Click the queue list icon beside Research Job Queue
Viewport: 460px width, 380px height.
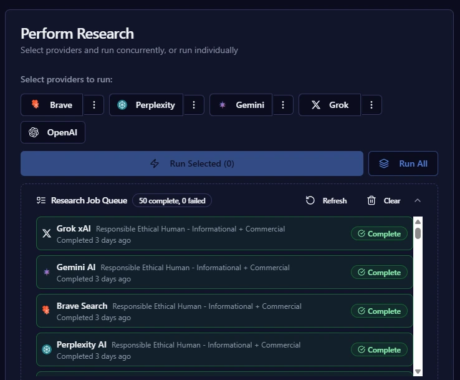[41, 200]
